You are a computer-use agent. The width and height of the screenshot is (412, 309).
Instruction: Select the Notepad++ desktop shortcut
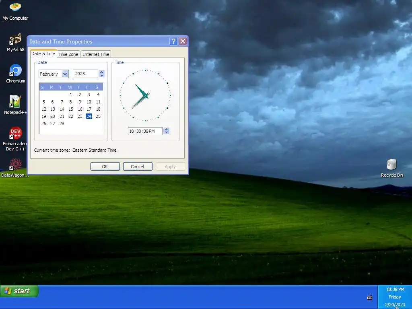coord(15,105)
